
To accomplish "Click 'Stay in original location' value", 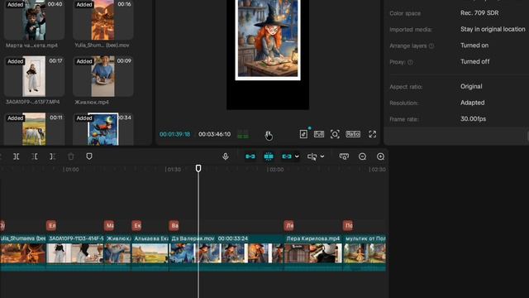I will [x=493, y=29].
